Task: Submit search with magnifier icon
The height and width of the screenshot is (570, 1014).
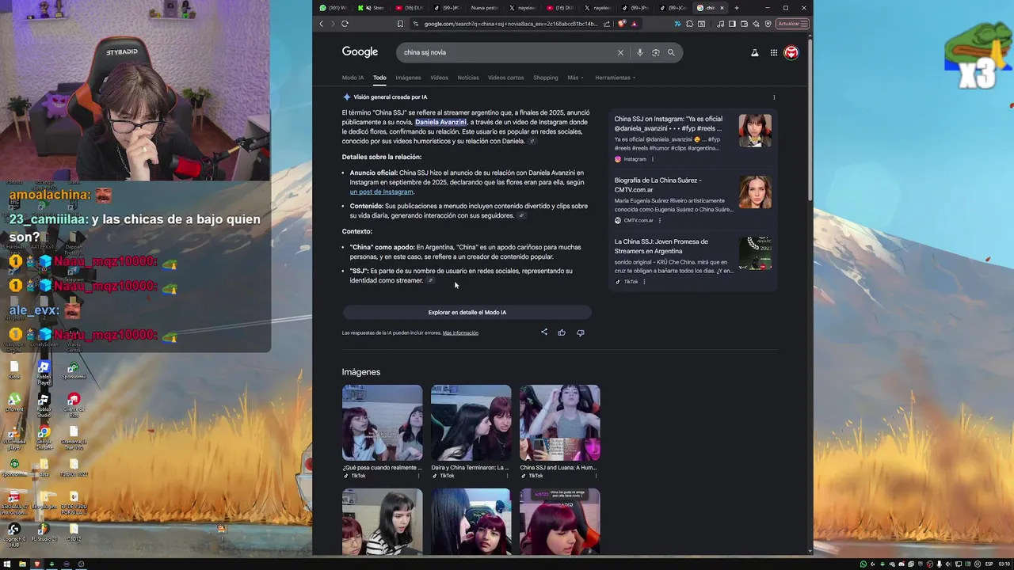Action: 671,52
